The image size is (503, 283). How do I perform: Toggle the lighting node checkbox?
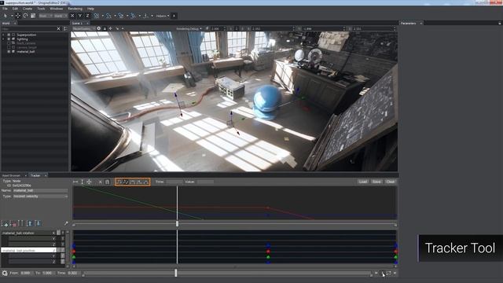pyautogui.click(x=9, y=39)
